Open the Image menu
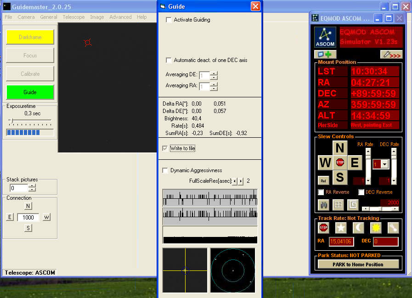Image resolution: width=412 pixels, height=298 pixels. coord(97,17)
